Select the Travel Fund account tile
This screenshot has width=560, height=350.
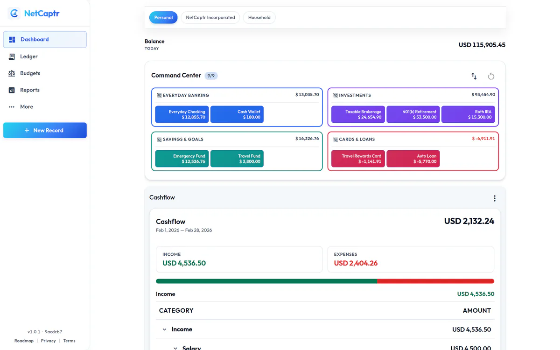(x=237, y=159)
